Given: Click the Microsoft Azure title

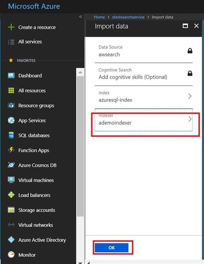Looking at the screenshot, I should [34, 6].
